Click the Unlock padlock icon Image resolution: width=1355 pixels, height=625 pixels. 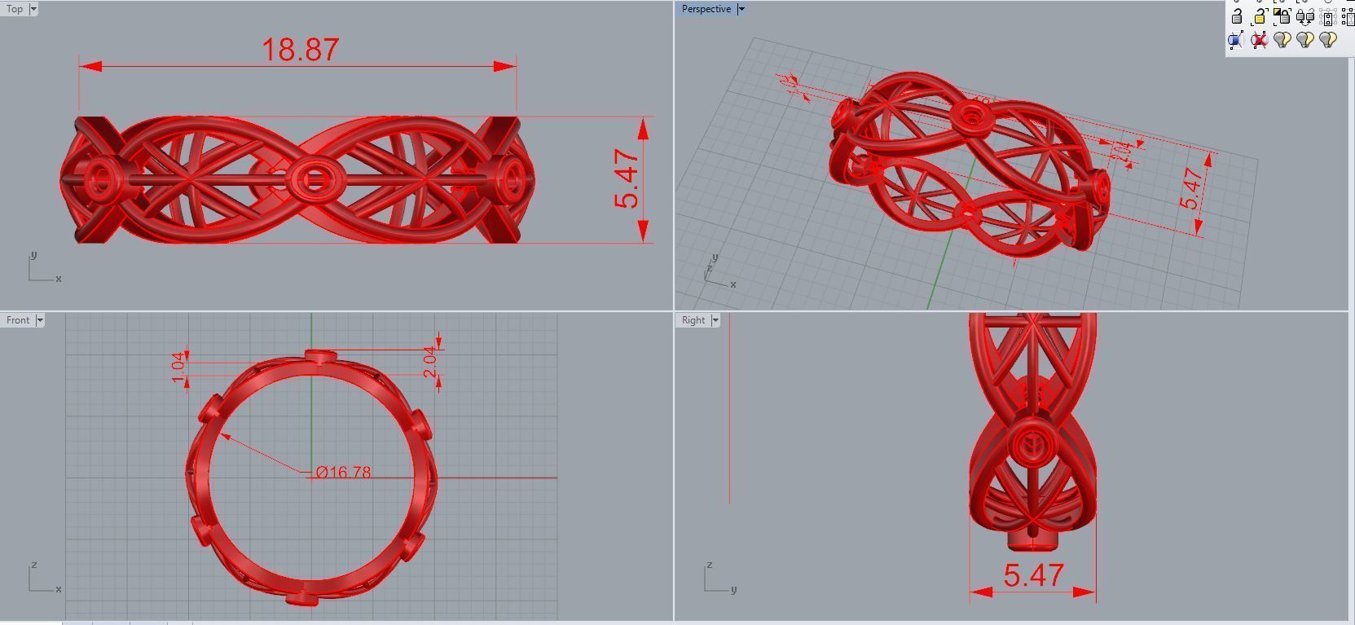pos(1237,15)
